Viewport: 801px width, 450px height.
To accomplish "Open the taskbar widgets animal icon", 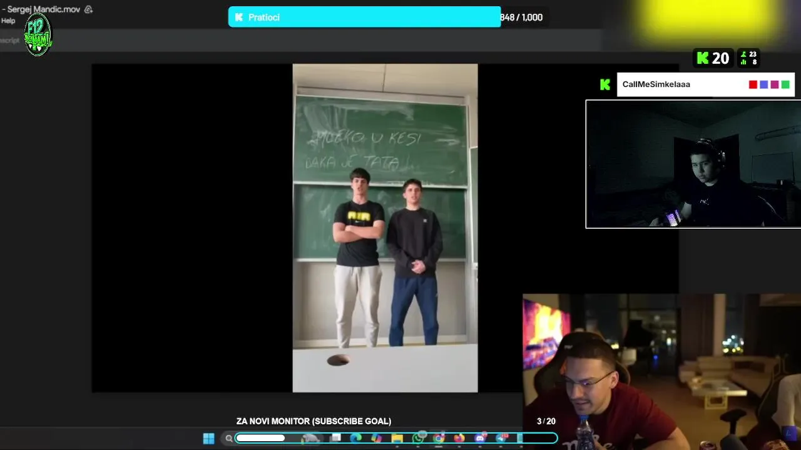I will coord(310,438).
